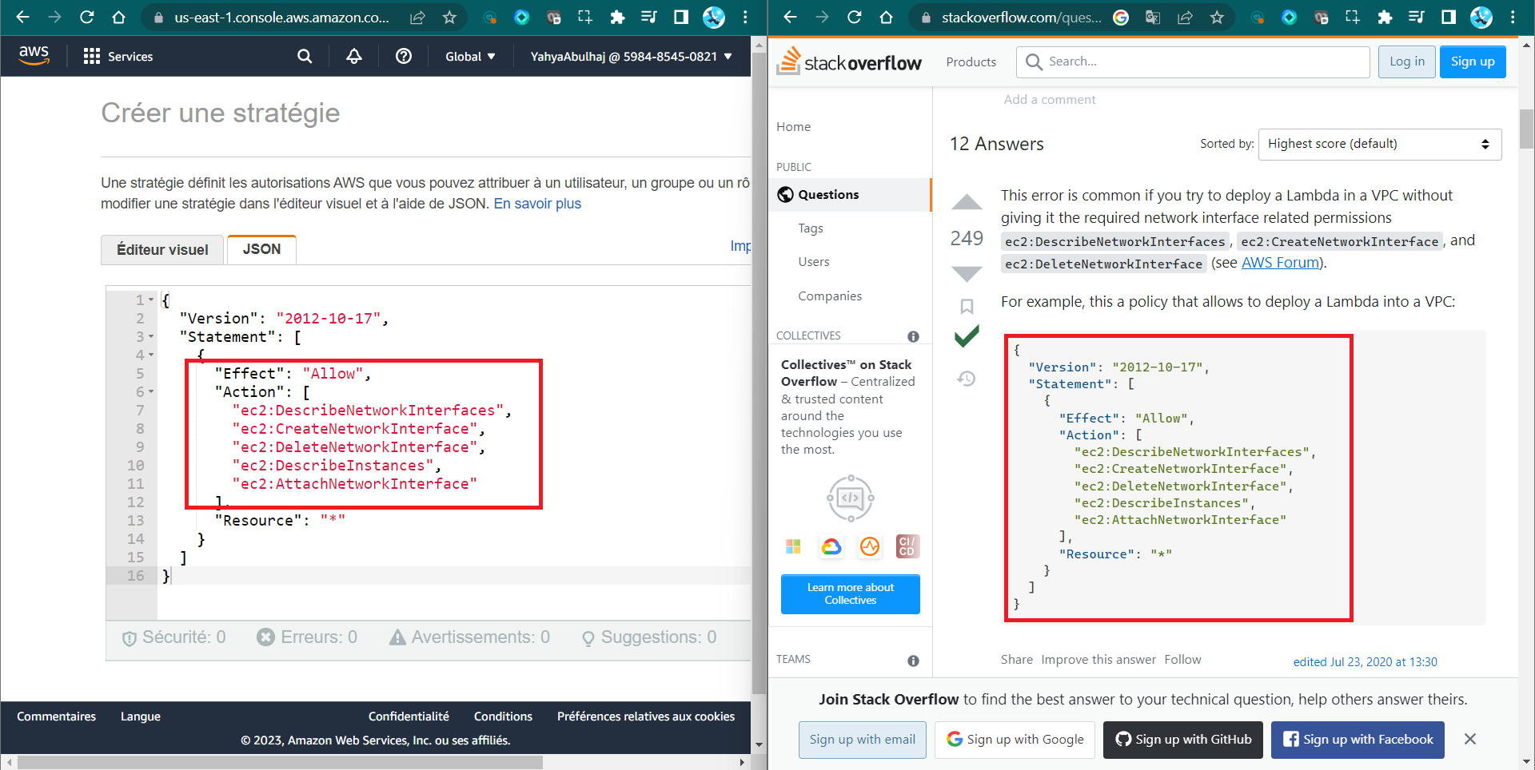Click Teams info icon
This screenshot has width=1535, height=770.
point(913,661)
